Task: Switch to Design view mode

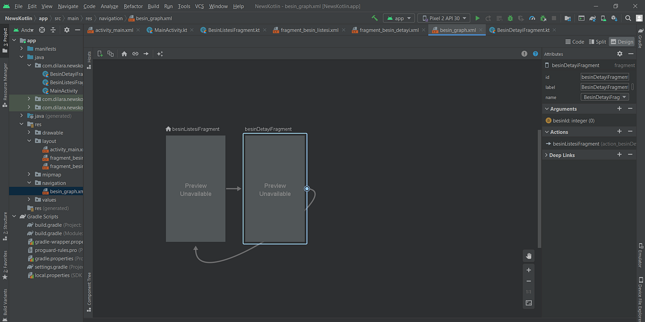Action: 621,42
